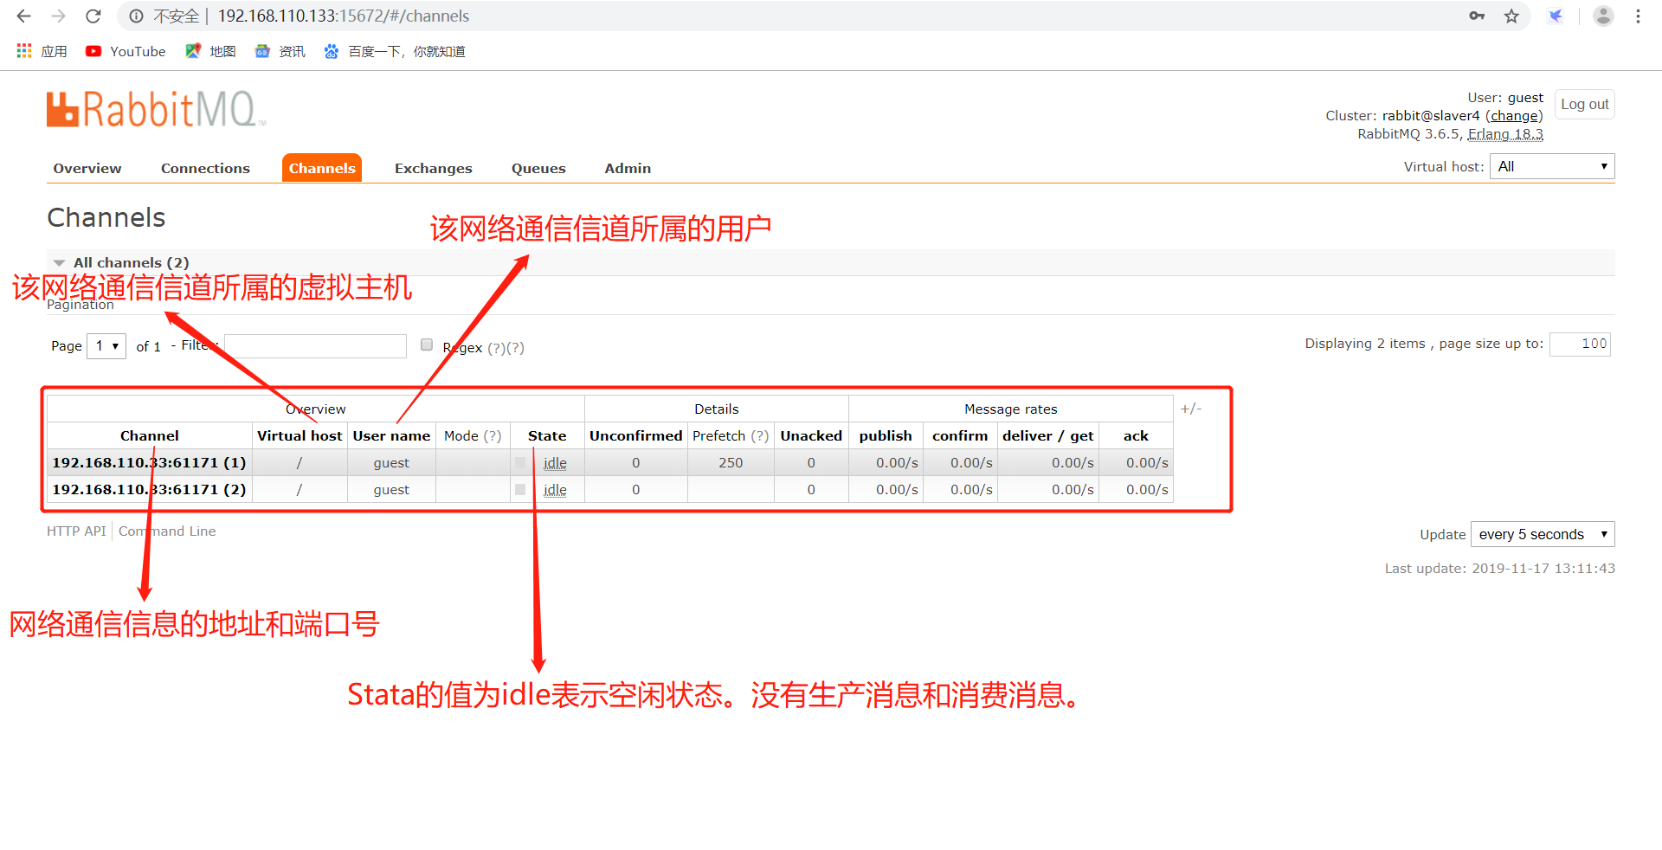Image resolution: width=1662 pixels, height=850 pixels.
Task: Open the Chrome profile avatar
Action: pos(1603,16)
